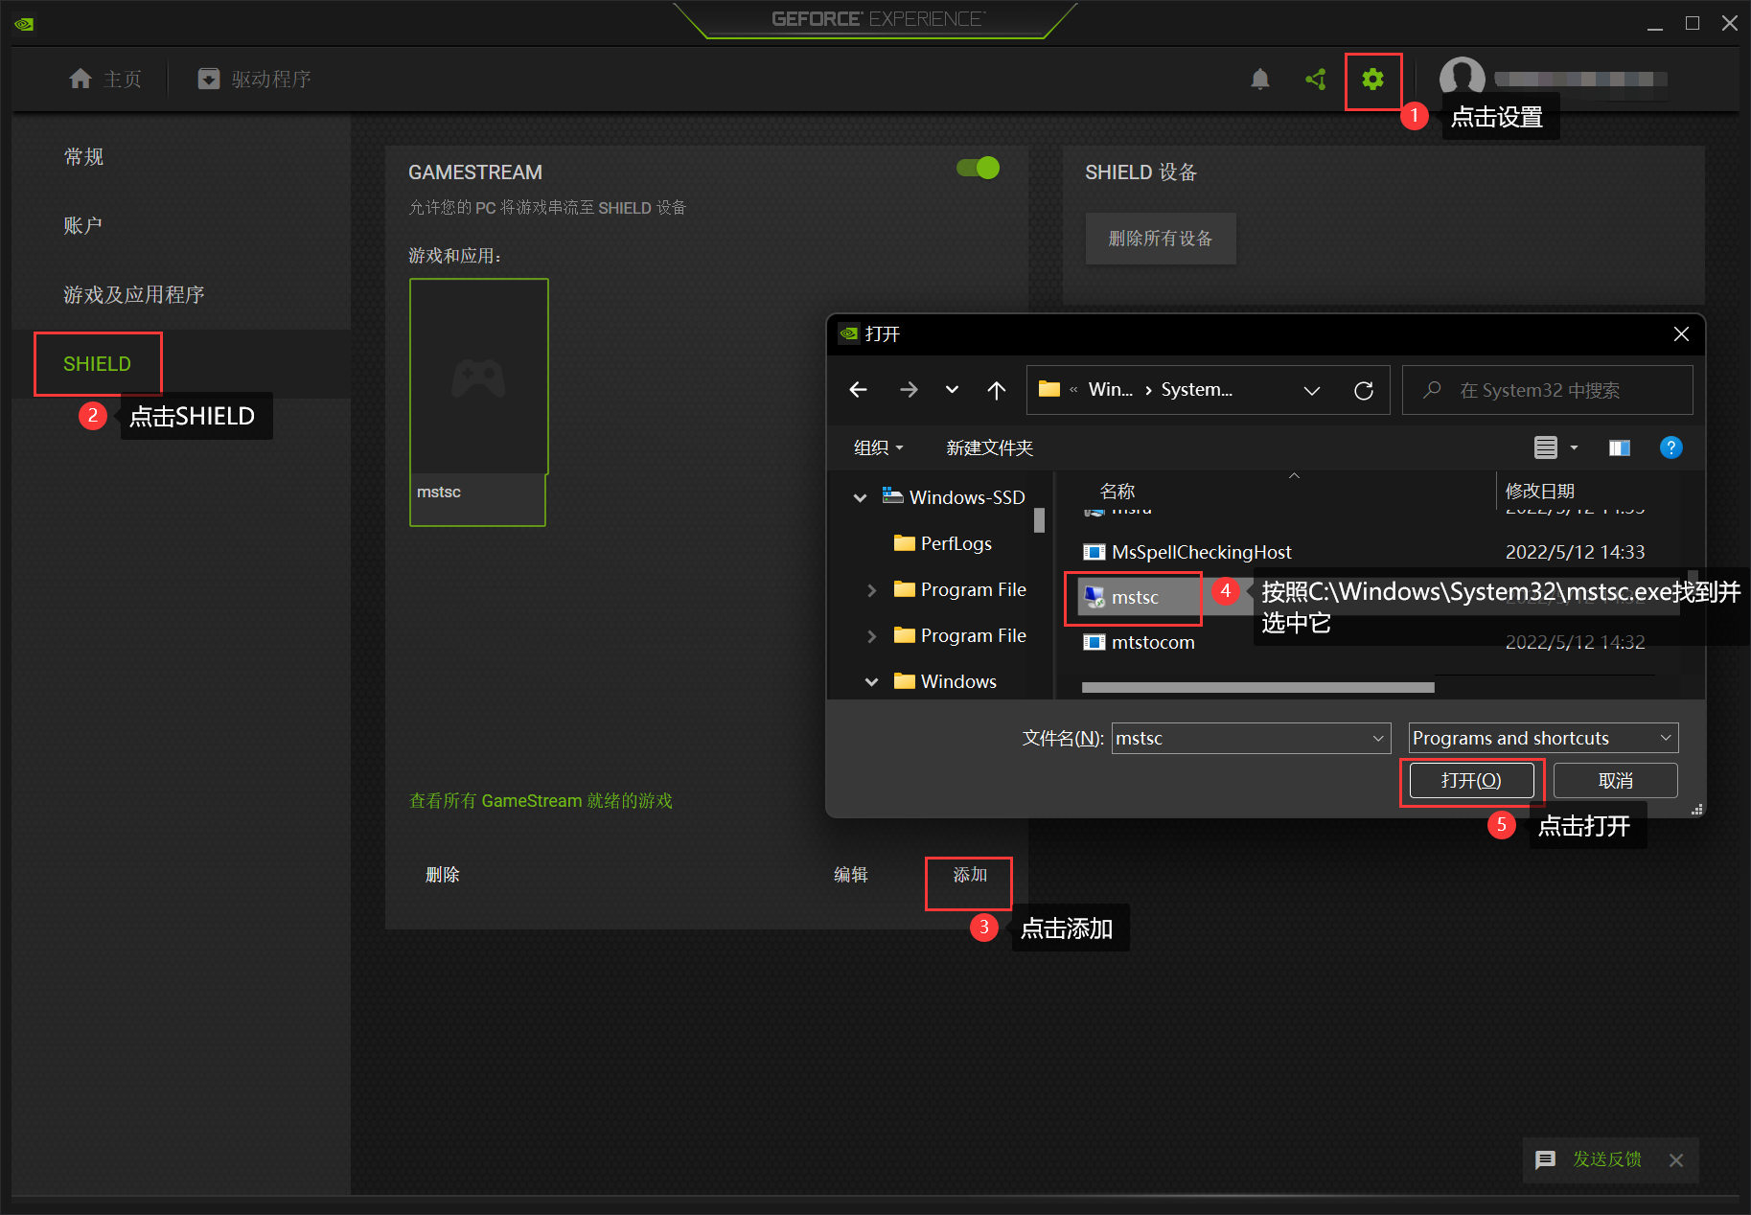Expand the second Program File folder
This screenshot has height=1215, width=1751.
pyautogui.click(x=871, y=635)
